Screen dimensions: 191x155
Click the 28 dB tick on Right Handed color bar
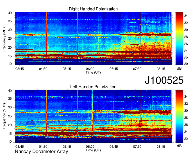pyautogui.click(x=186, y=37)
